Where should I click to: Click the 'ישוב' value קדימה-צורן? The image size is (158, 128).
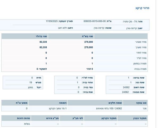coord(132,28)
